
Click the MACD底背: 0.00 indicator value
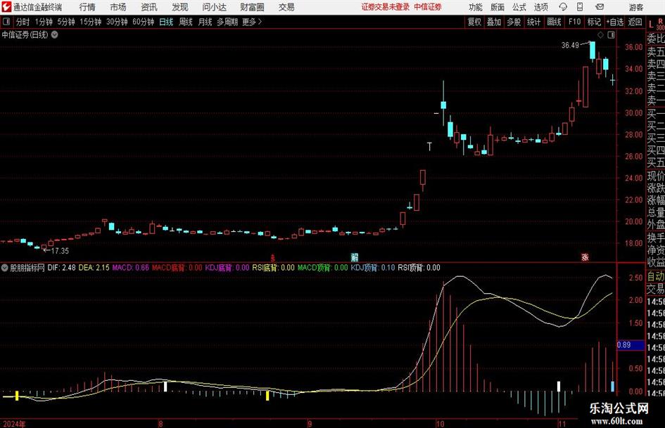pos(177,267)
